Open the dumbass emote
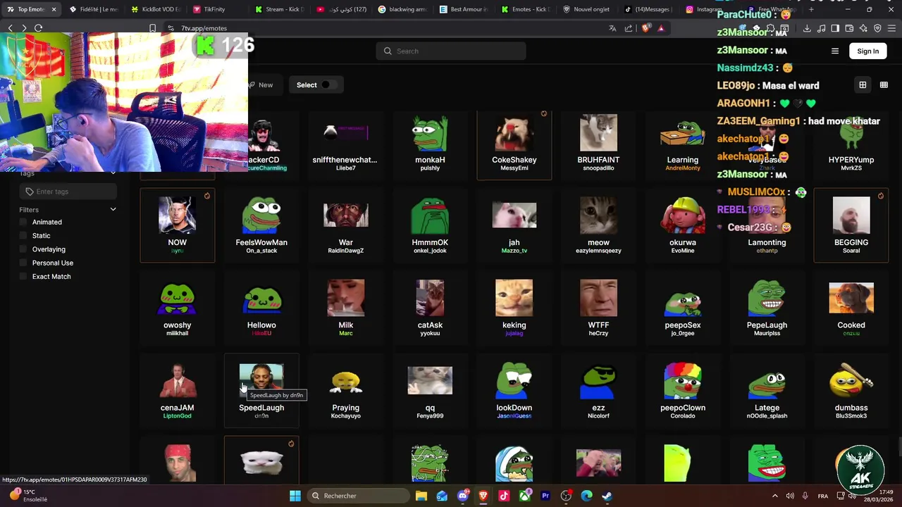 point(851,391)
